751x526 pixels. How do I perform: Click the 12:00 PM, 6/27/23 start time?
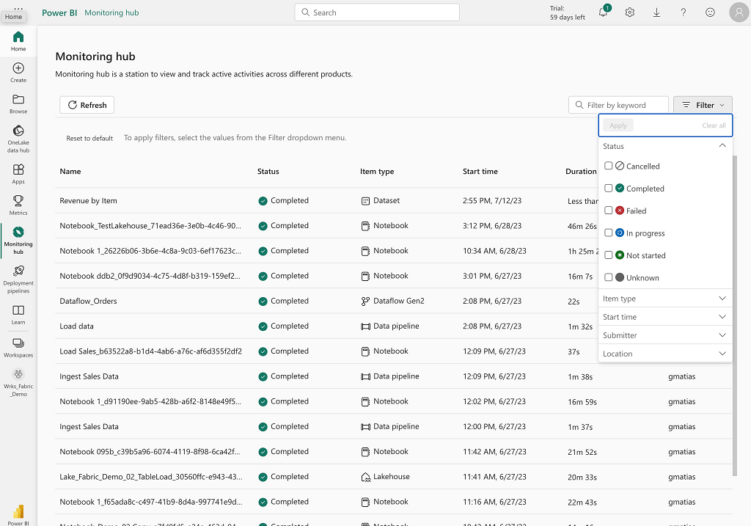pos(494,426)
